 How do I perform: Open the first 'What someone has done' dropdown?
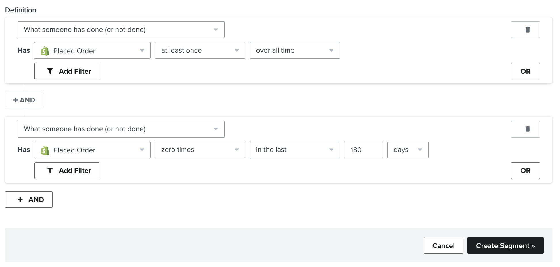(x=121, y=29)
